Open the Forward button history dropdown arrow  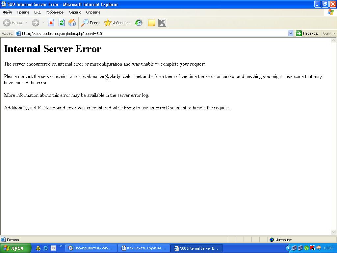tap(43, 23)
